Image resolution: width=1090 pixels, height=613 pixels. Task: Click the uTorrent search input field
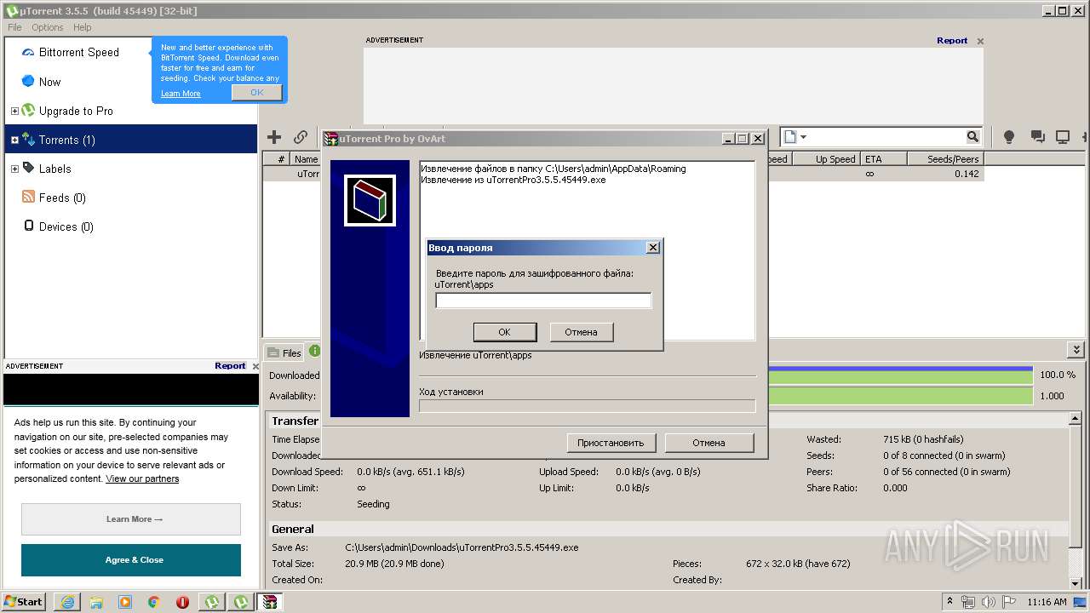[886, 137]
